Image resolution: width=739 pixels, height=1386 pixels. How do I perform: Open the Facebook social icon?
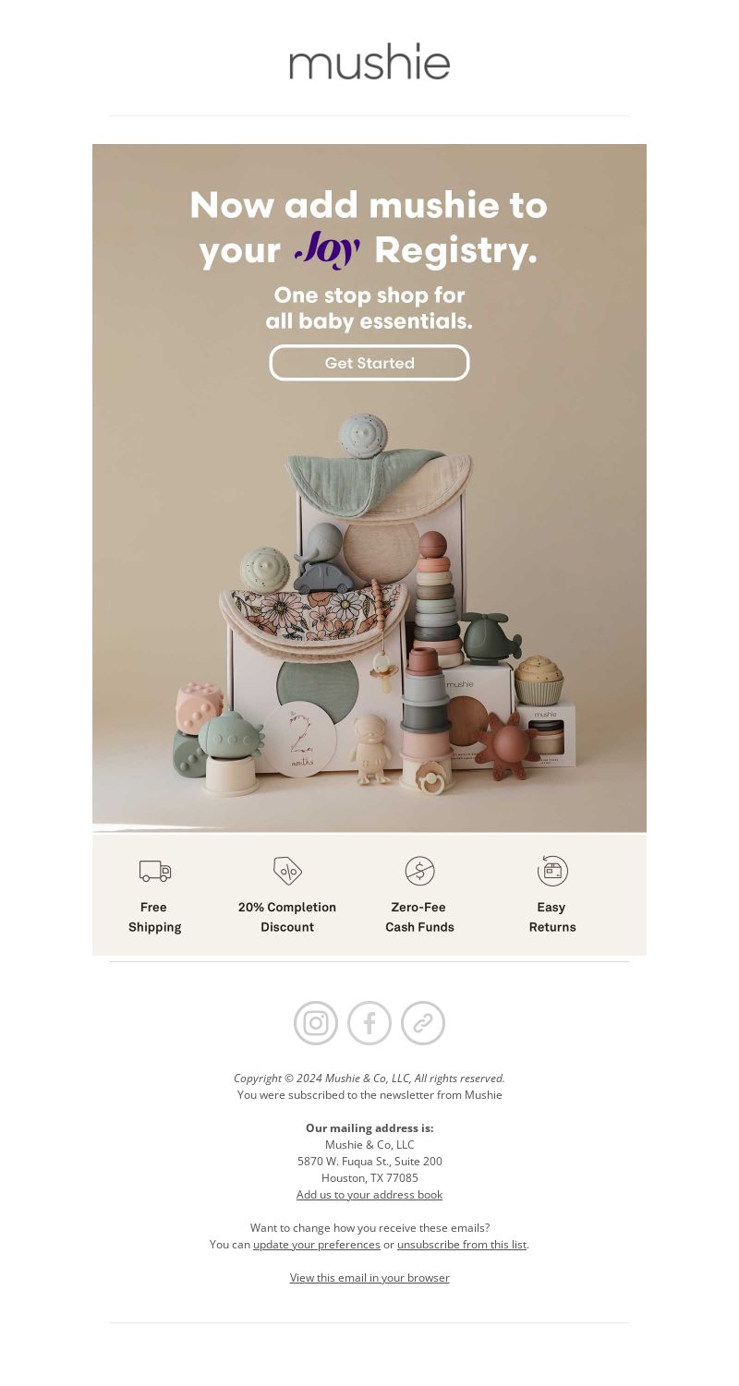pyautogui.click(x=369, y=1023)
